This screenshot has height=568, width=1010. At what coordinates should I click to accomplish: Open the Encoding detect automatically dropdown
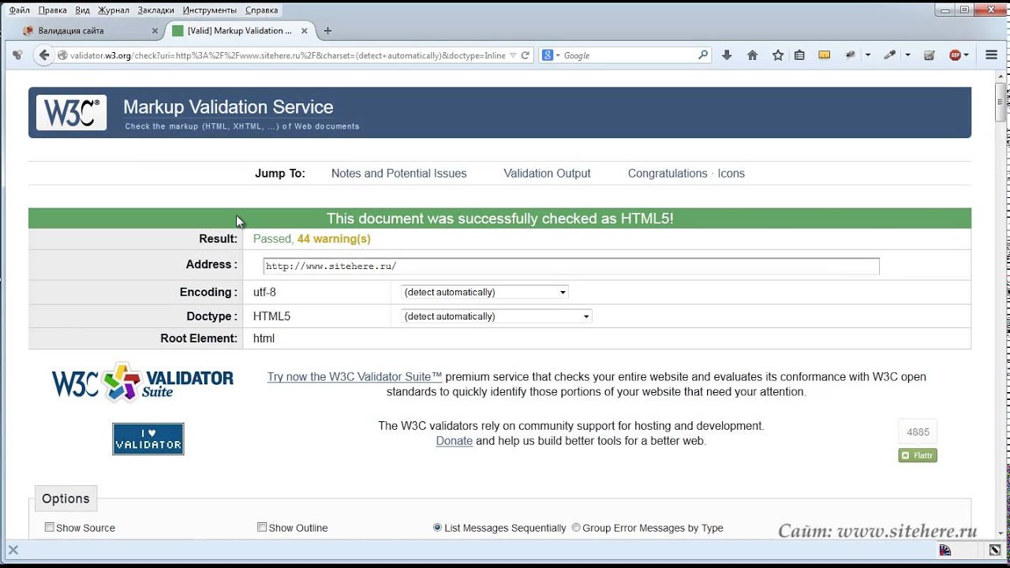[x=484, y=292]
